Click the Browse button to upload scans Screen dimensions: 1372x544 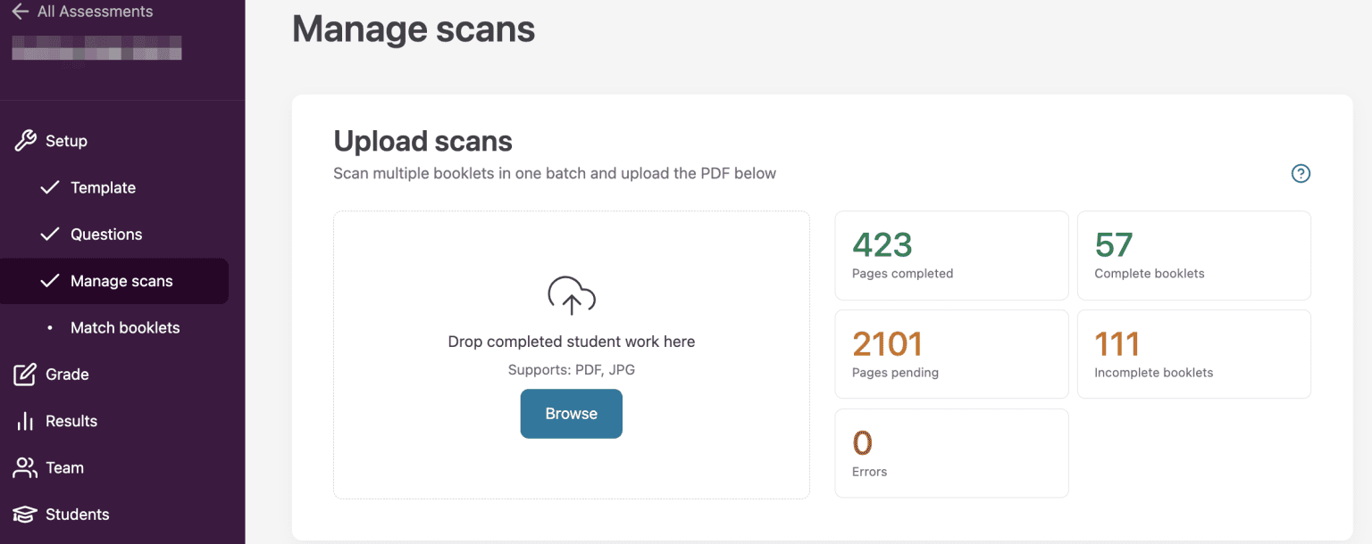571,413
